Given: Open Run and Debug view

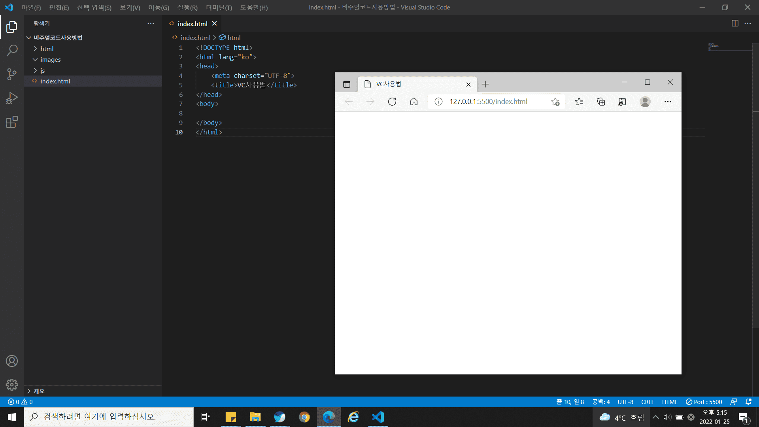Looking at the screenshot, I should (x=12, y=98).
